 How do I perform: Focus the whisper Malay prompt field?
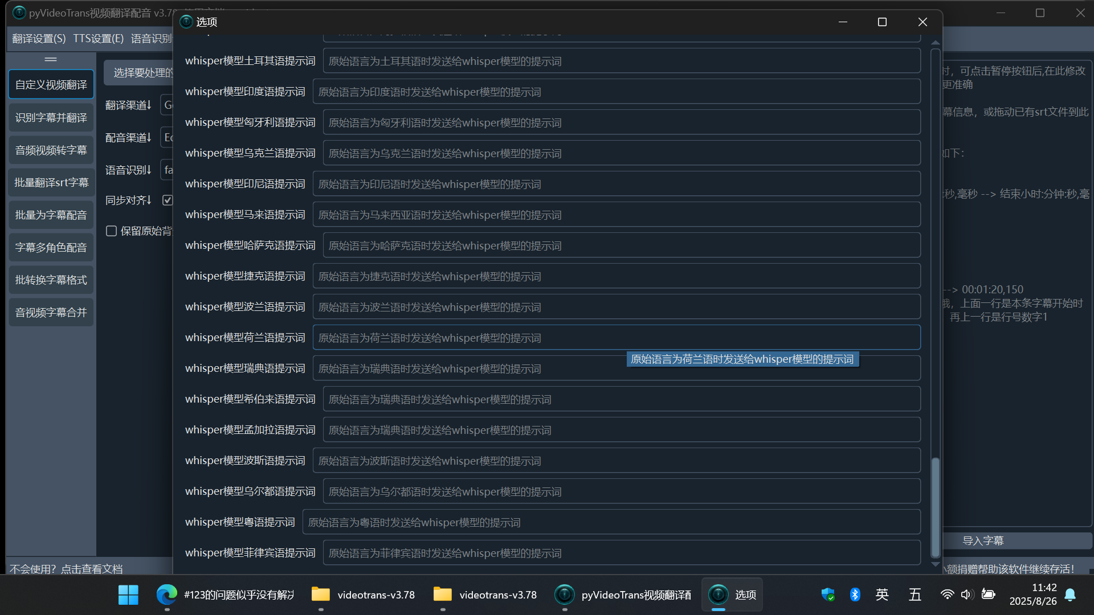[x=617, y=215]
